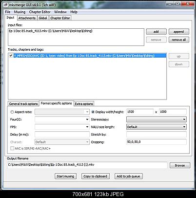Select the Display width/height radio button
Viewport: 196px width, 198px height.
coord(93,112)
